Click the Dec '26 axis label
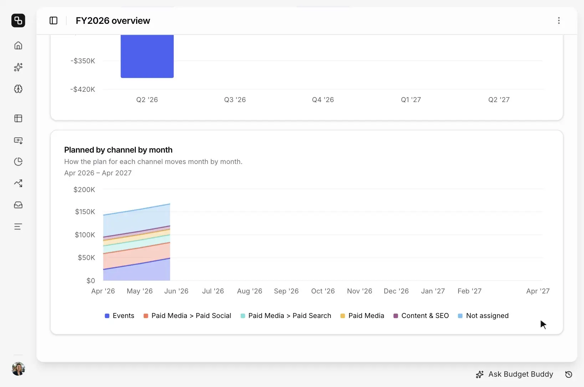584x387 pixels. click(396, 291)
